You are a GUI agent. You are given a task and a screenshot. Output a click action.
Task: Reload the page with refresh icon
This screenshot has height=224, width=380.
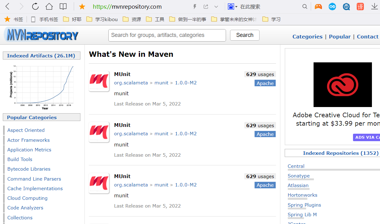pos(35,7)
